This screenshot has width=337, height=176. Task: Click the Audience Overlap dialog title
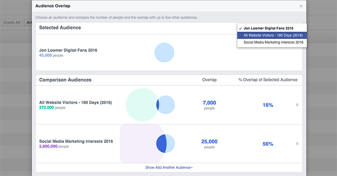pyautogui.click(x=53, y=6)
